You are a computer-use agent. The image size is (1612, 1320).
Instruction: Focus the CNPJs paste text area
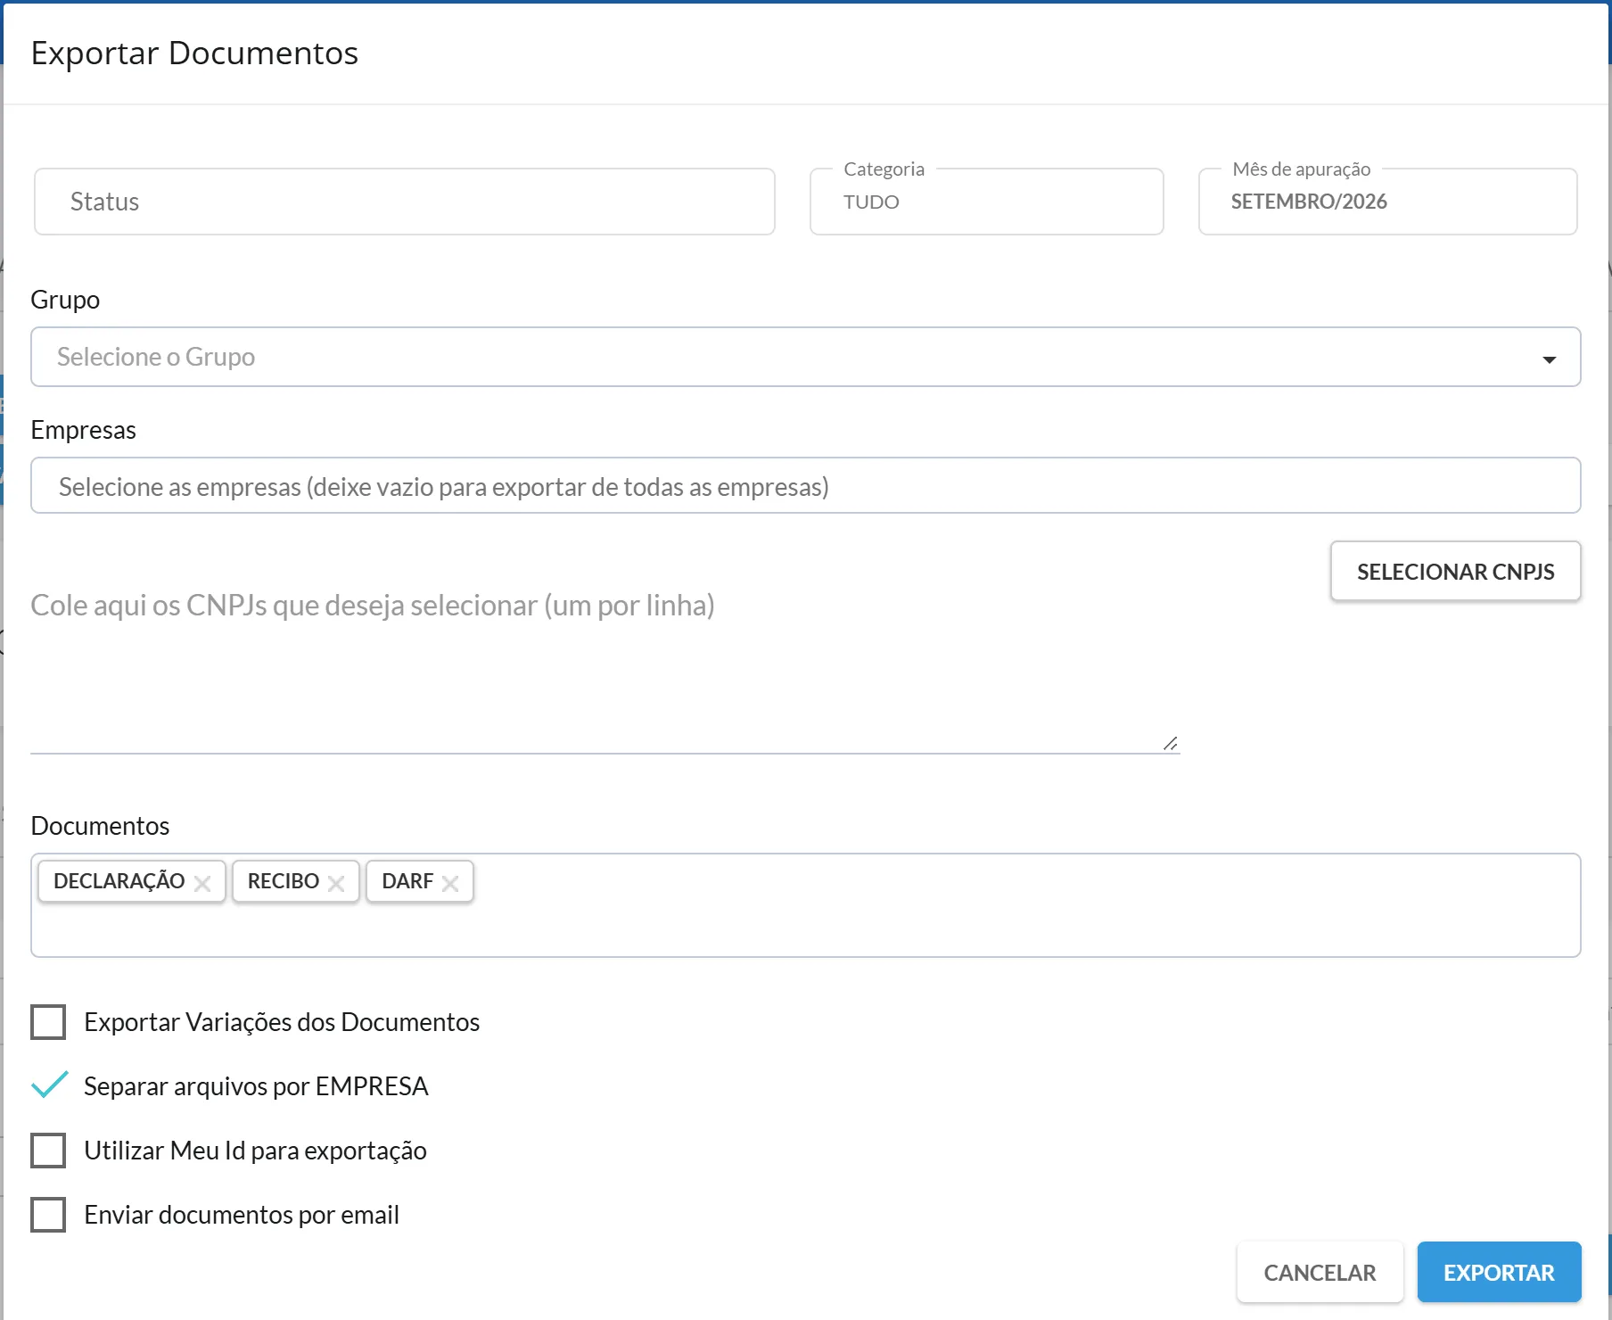(x=605, y=667)
